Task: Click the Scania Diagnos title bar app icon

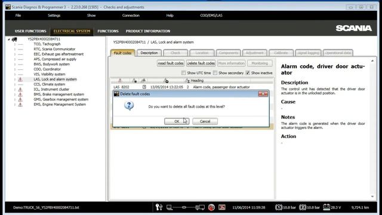Action: [x=8, y=7]
